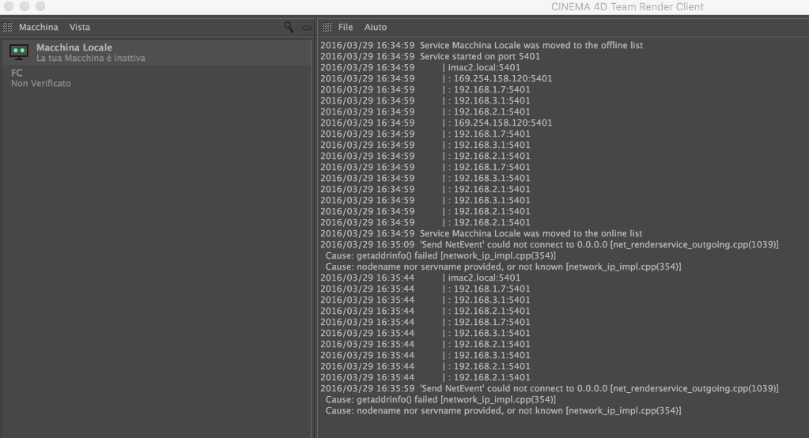Click the window title CINEMA 4D Team Render Client
Image resolution: width=809 pixels, height=438 pixels.
pos(627,6)
